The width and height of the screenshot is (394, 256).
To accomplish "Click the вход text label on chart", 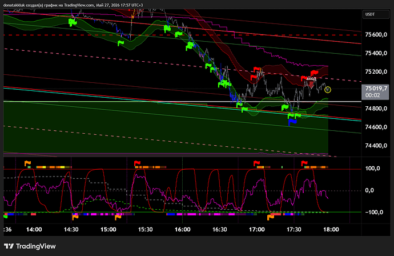I will pos(311,79).
